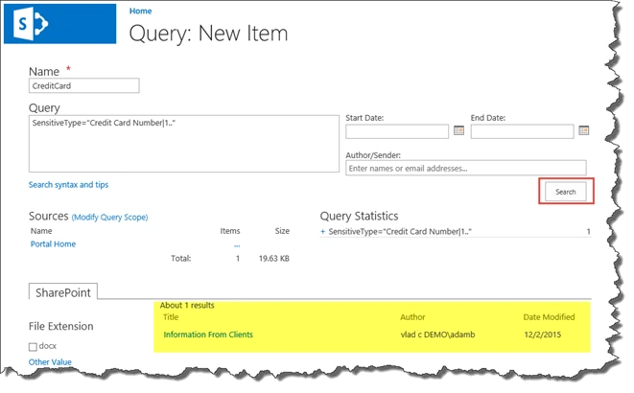Screen dimensions: 634x393
Task: Open Information From Clients result
Action: tap(208, 335)
